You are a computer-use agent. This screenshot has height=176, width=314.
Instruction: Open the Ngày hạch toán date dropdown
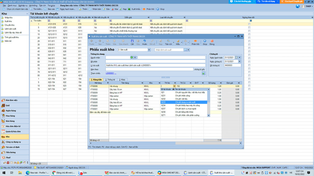(x=239, y=57)
